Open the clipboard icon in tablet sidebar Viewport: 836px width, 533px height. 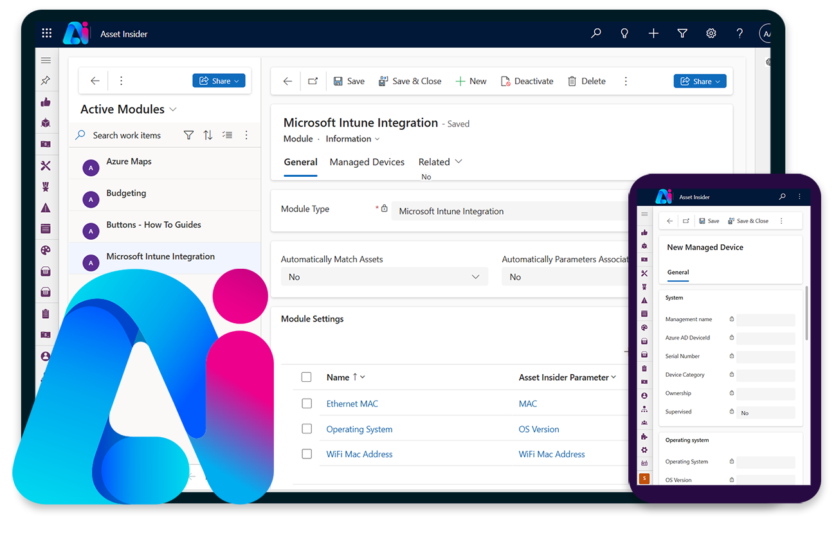(x=46, y=314)
